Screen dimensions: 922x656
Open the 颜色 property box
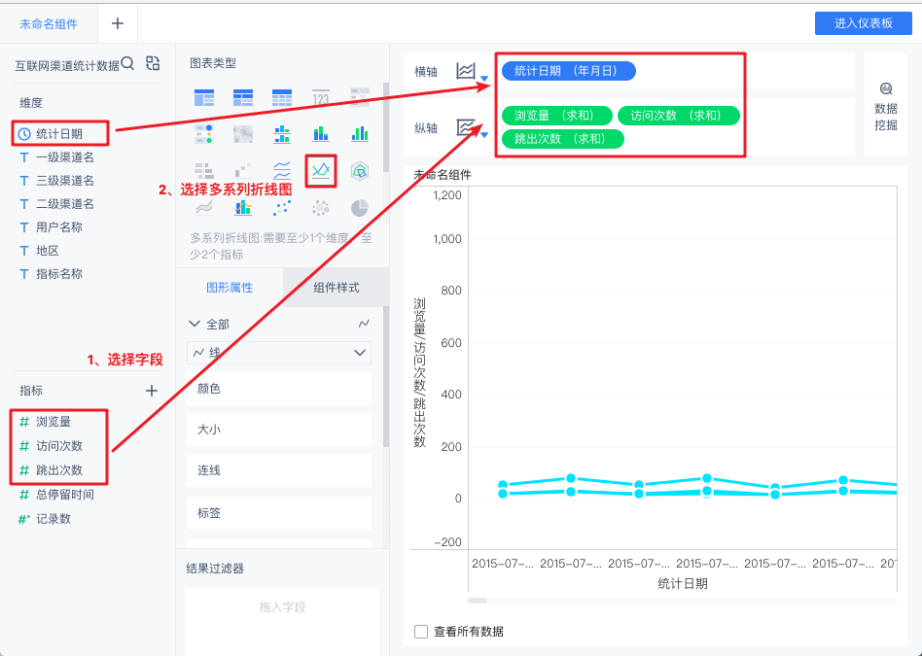[x=279, y=389]
